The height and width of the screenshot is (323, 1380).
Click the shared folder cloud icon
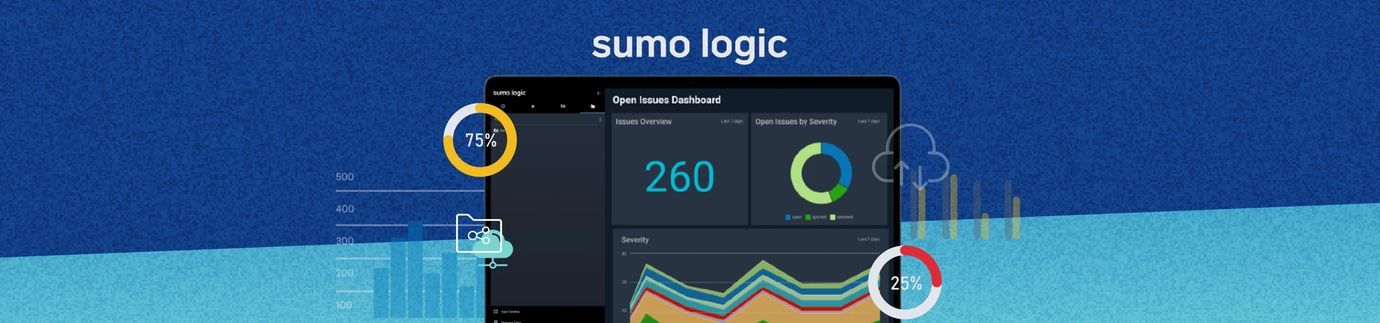(481, 238)
